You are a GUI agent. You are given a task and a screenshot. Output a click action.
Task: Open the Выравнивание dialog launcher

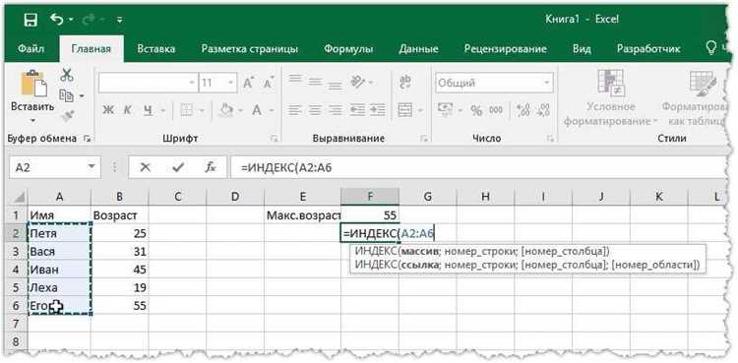(x=423, y=139)
